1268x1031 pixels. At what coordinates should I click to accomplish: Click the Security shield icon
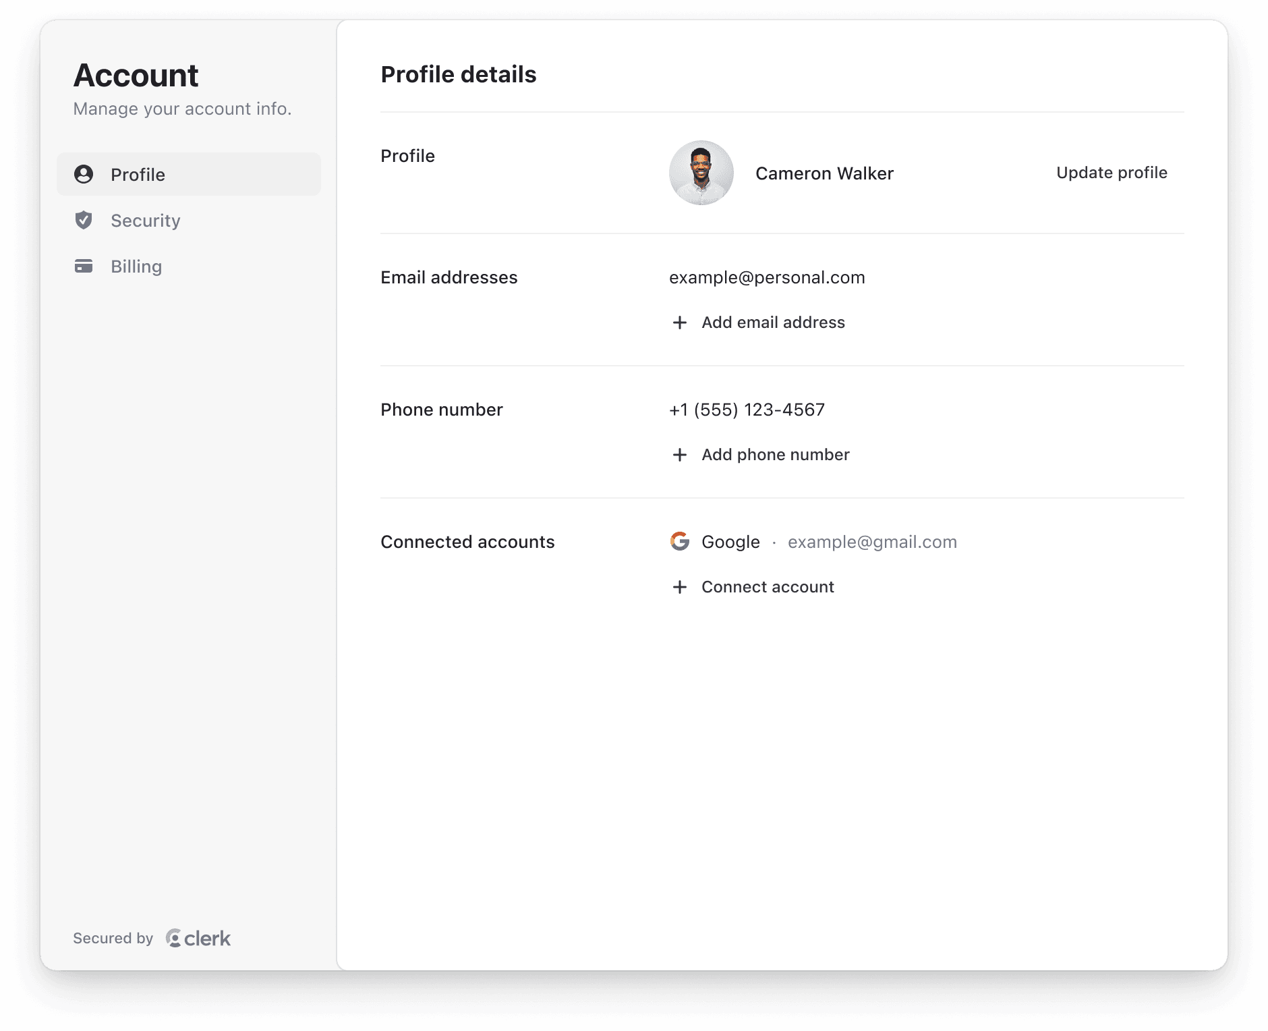click(x=84, y=220)
